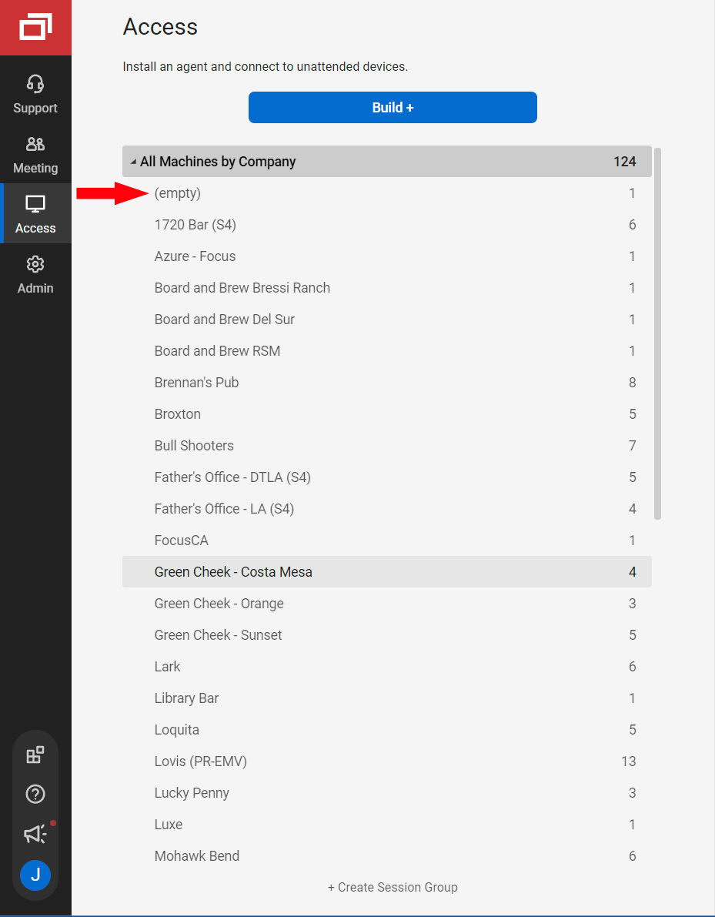Select the Luxe group
Screen dimensions: 715x917
point(387,825)
